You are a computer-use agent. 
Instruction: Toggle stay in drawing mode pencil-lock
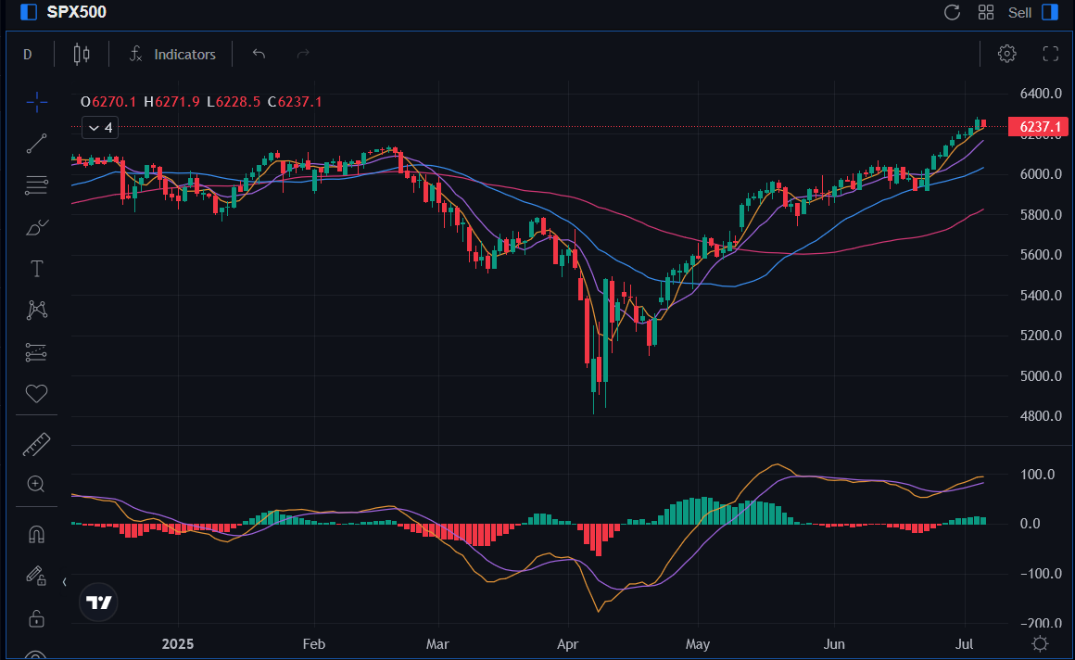(x=36, y=576)
